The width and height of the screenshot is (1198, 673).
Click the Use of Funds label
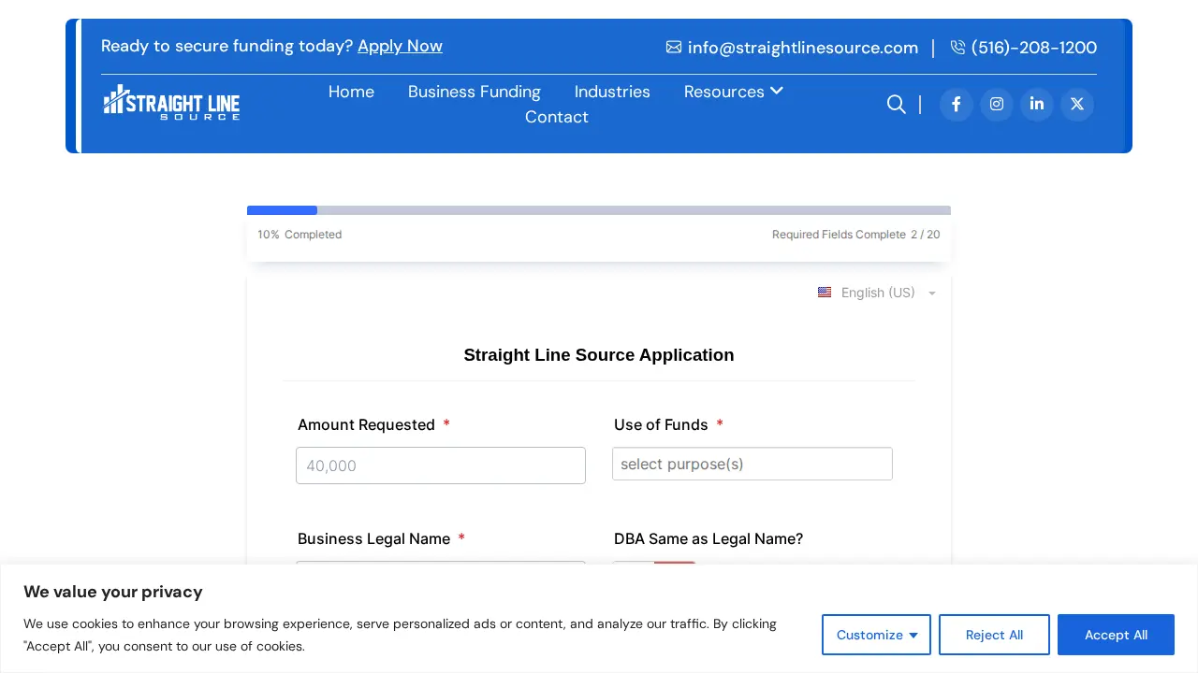coord(661,424)
